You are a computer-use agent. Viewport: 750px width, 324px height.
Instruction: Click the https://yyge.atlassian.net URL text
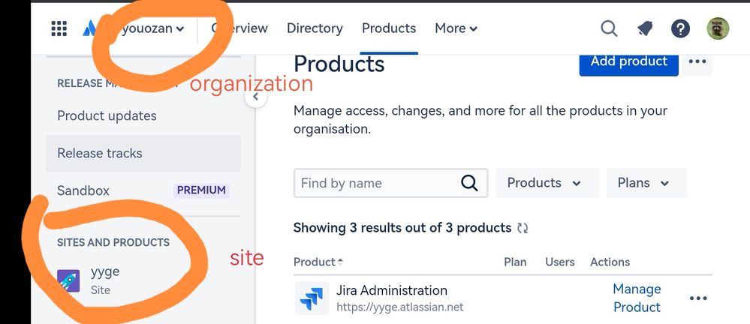pyautogui.click(x=400, y=307)
